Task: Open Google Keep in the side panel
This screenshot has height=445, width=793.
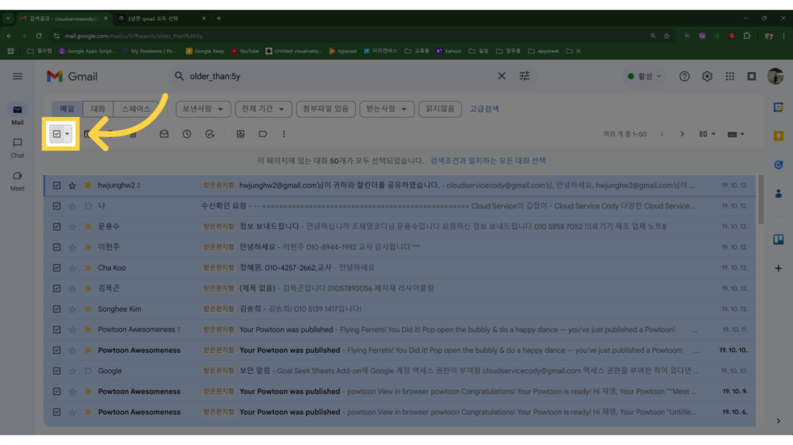Action: 778,136
